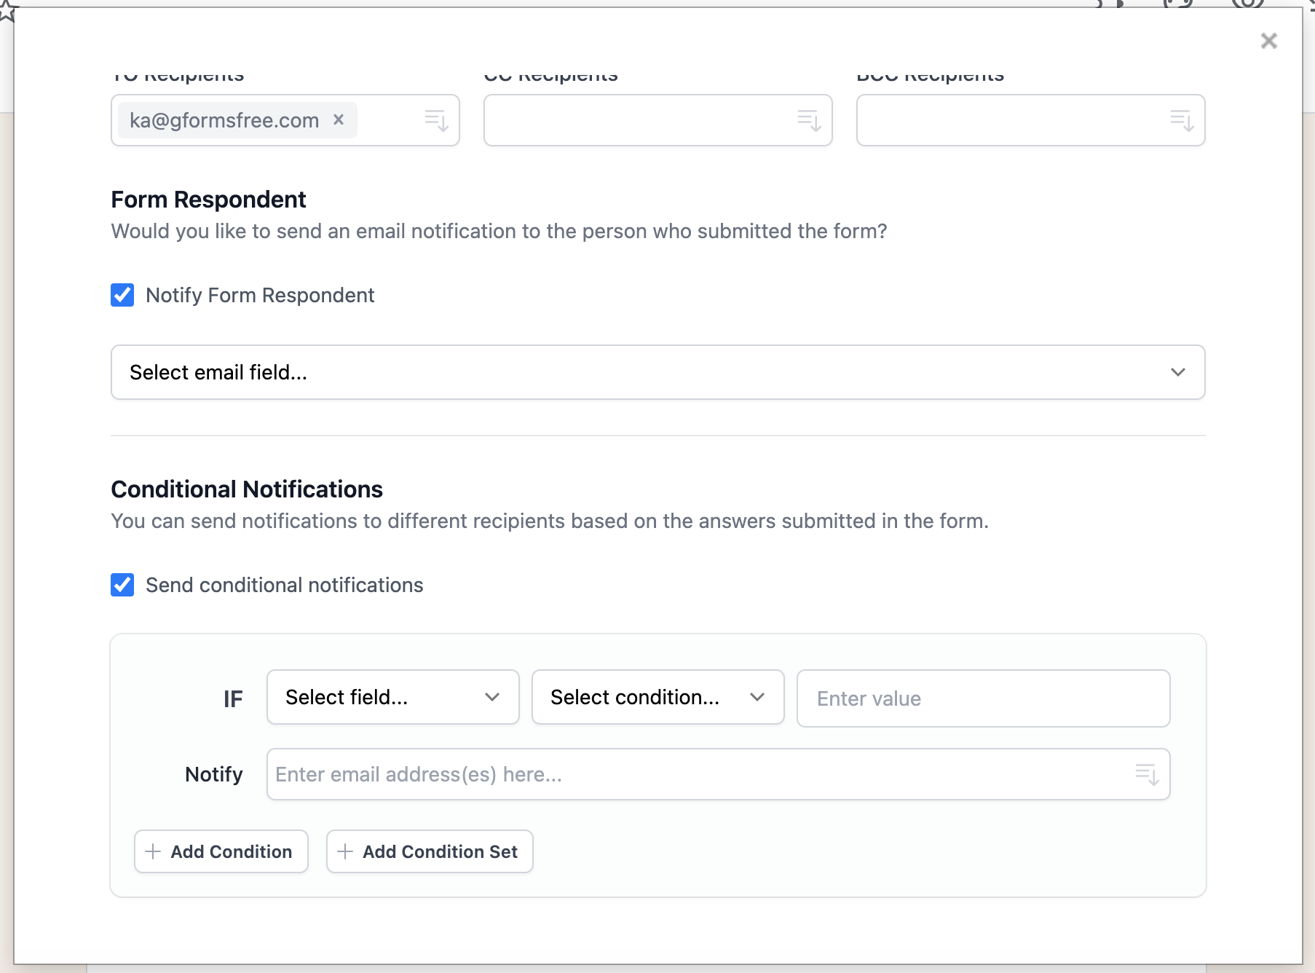Image resolution: width=1315 pixels, height=973 pixels.
Task: Open merge tags for CC Recipients field
Action: pyautogui.click(x=808, y=121)
